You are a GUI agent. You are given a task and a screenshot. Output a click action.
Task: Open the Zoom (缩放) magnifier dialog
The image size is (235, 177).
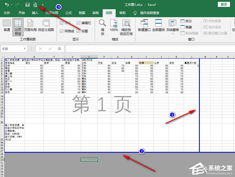tap(102, 27)
